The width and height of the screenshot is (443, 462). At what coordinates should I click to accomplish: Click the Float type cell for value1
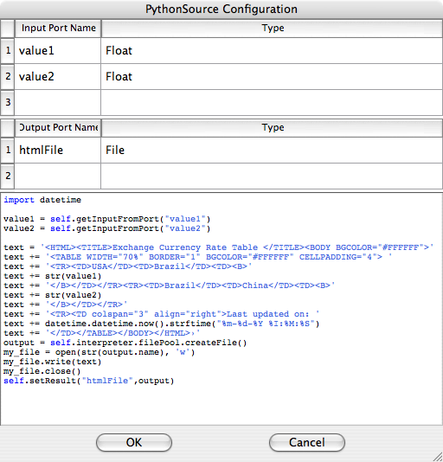(x=272, y=51)
